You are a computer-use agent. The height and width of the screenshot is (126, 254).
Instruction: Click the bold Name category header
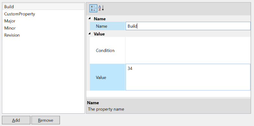100,19
